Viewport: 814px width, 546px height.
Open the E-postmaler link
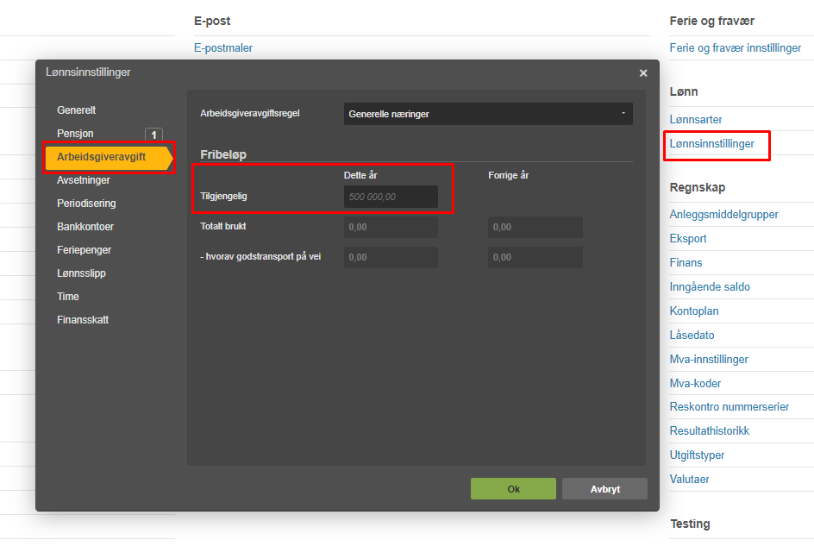point(223,47)
